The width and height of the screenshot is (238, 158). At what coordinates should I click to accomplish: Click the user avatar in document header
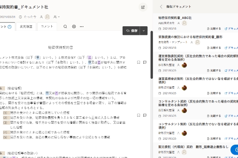point(48,17)
